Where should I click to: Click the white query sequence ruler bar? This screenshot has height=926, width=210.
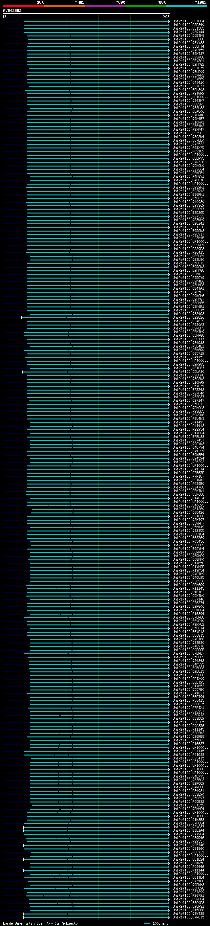click(87, 13)
